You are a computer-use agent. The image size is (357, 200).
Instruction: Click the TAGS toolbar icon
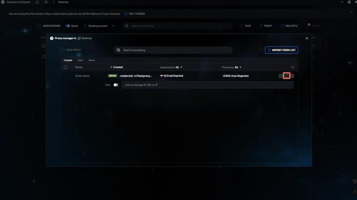245,26
